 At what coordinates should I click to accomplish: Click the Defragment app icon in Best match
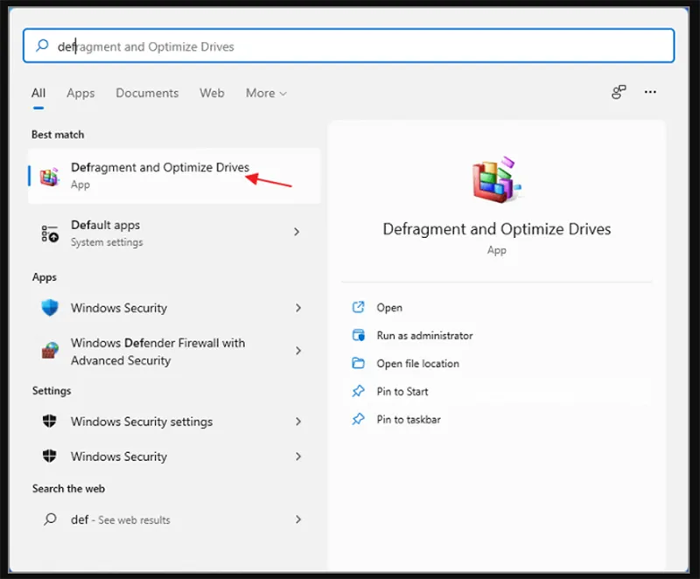50,177
